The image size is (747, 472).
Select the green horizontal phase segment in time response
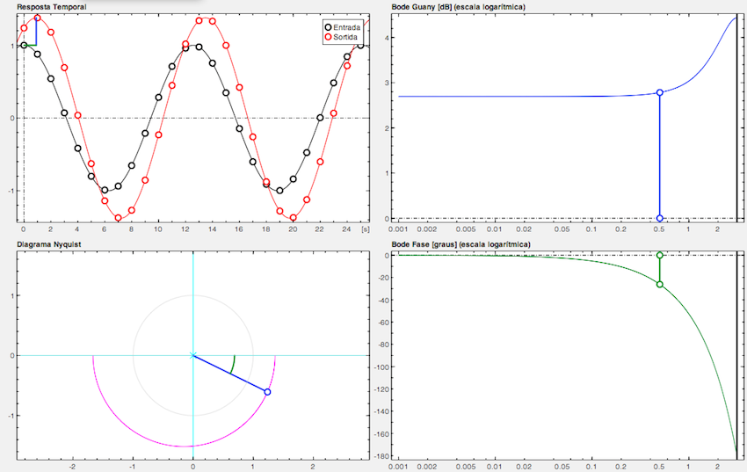point(31,45)
